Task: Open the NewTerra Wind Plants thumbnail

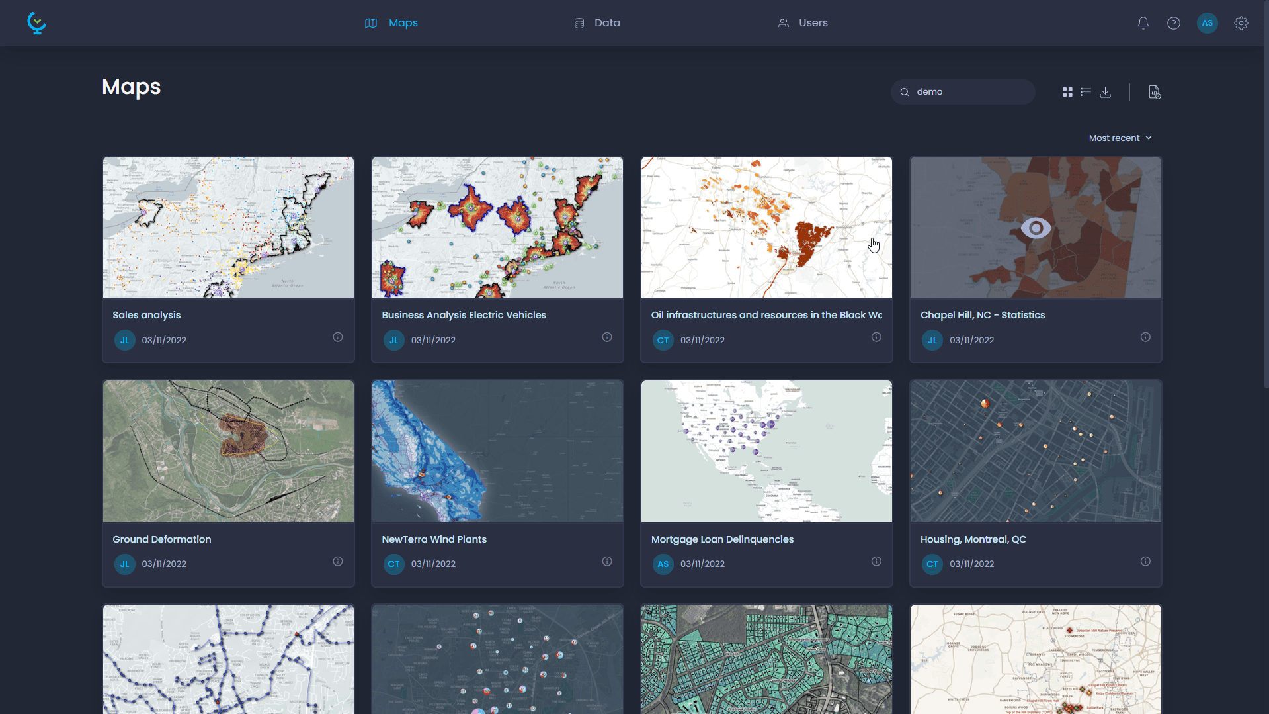Action: tap(497, 451)
